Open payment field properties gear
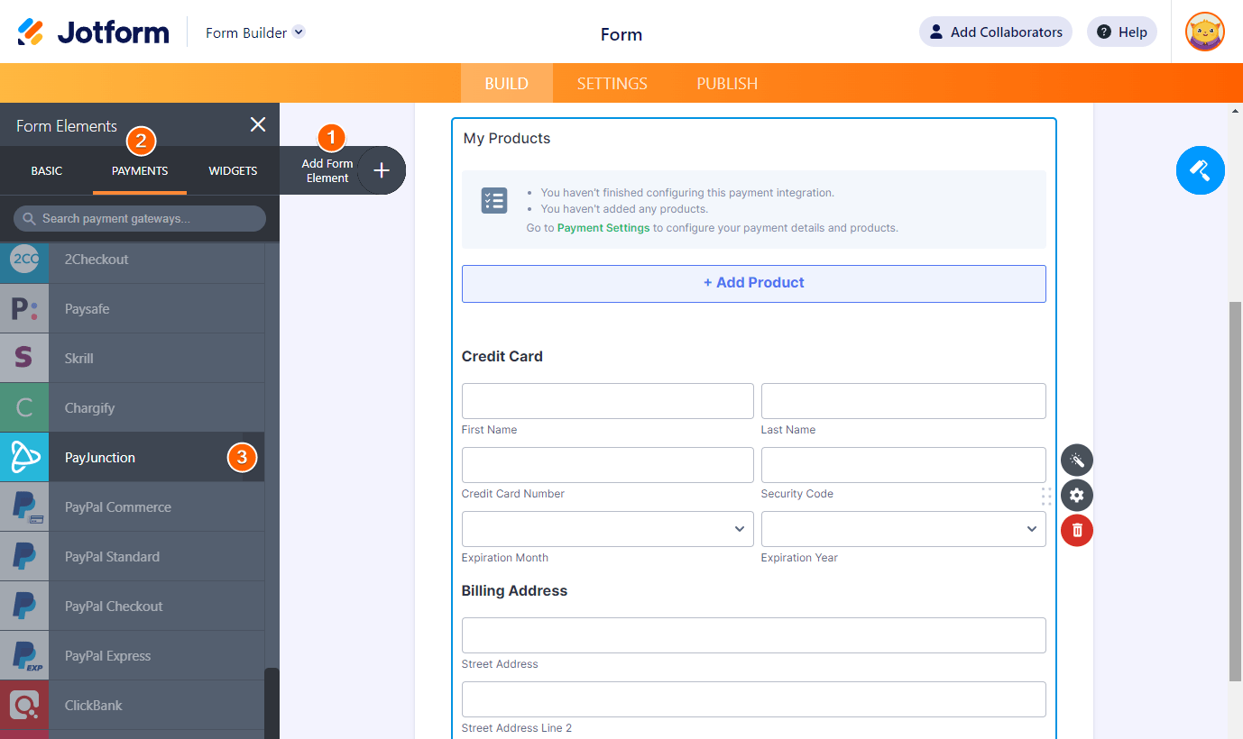Screen dimensions: 1243x739 [1077, 495]
